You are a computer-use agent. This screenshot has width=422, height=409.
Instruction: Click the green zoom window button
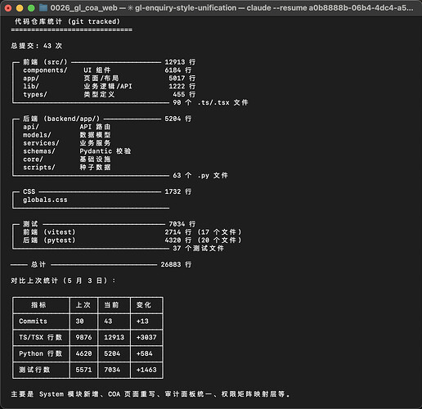point(31,8)
